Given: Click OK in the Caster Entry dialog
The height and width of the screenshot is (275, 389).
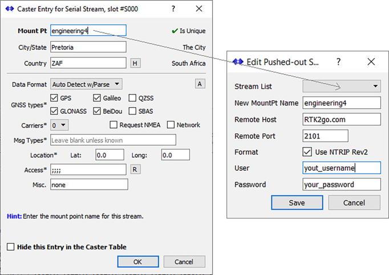Looking at the screenshot, I should (138, 262).
